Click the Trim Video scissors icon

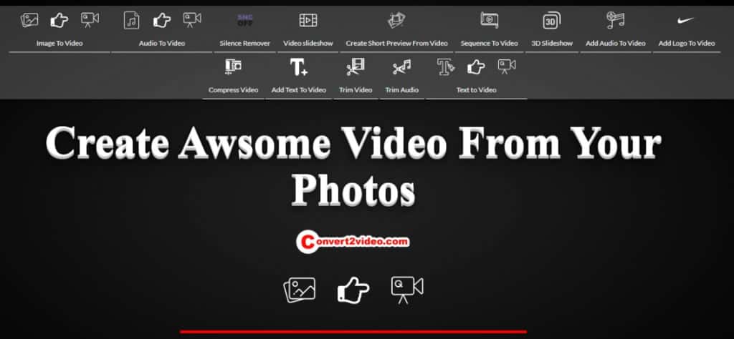click(356, 67)
